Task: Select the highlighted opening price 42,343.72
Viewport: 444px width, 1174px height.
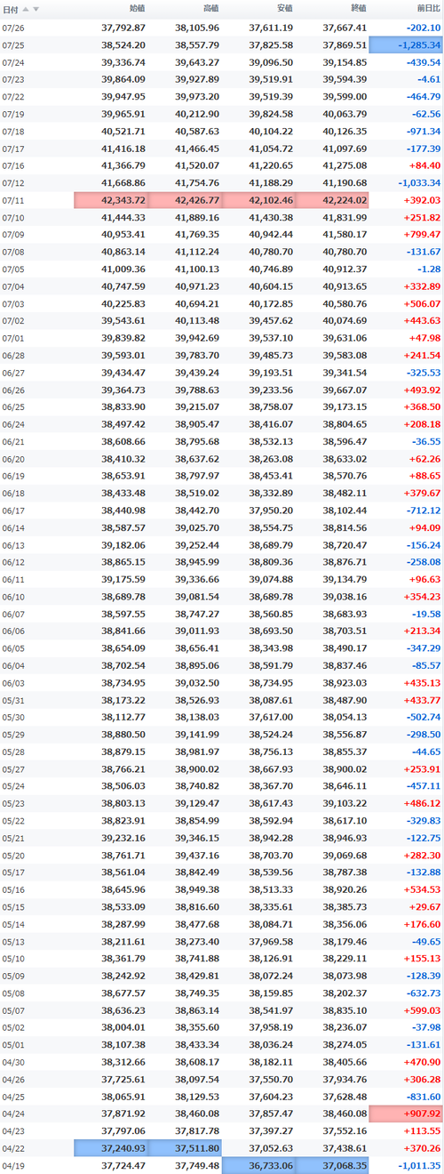Action: [111, 201]
